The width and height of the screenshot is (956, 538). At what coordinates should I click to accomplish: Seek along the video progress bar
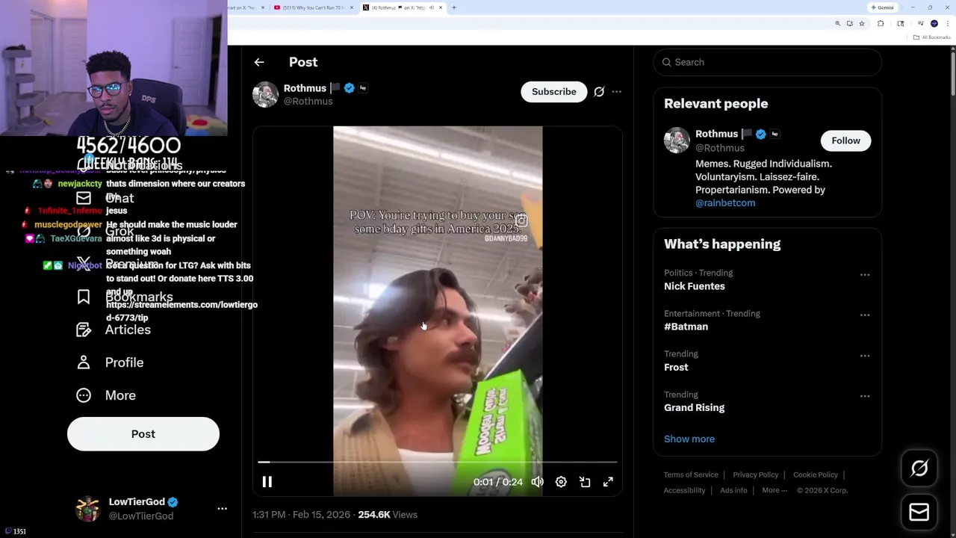tap(438, 463)
